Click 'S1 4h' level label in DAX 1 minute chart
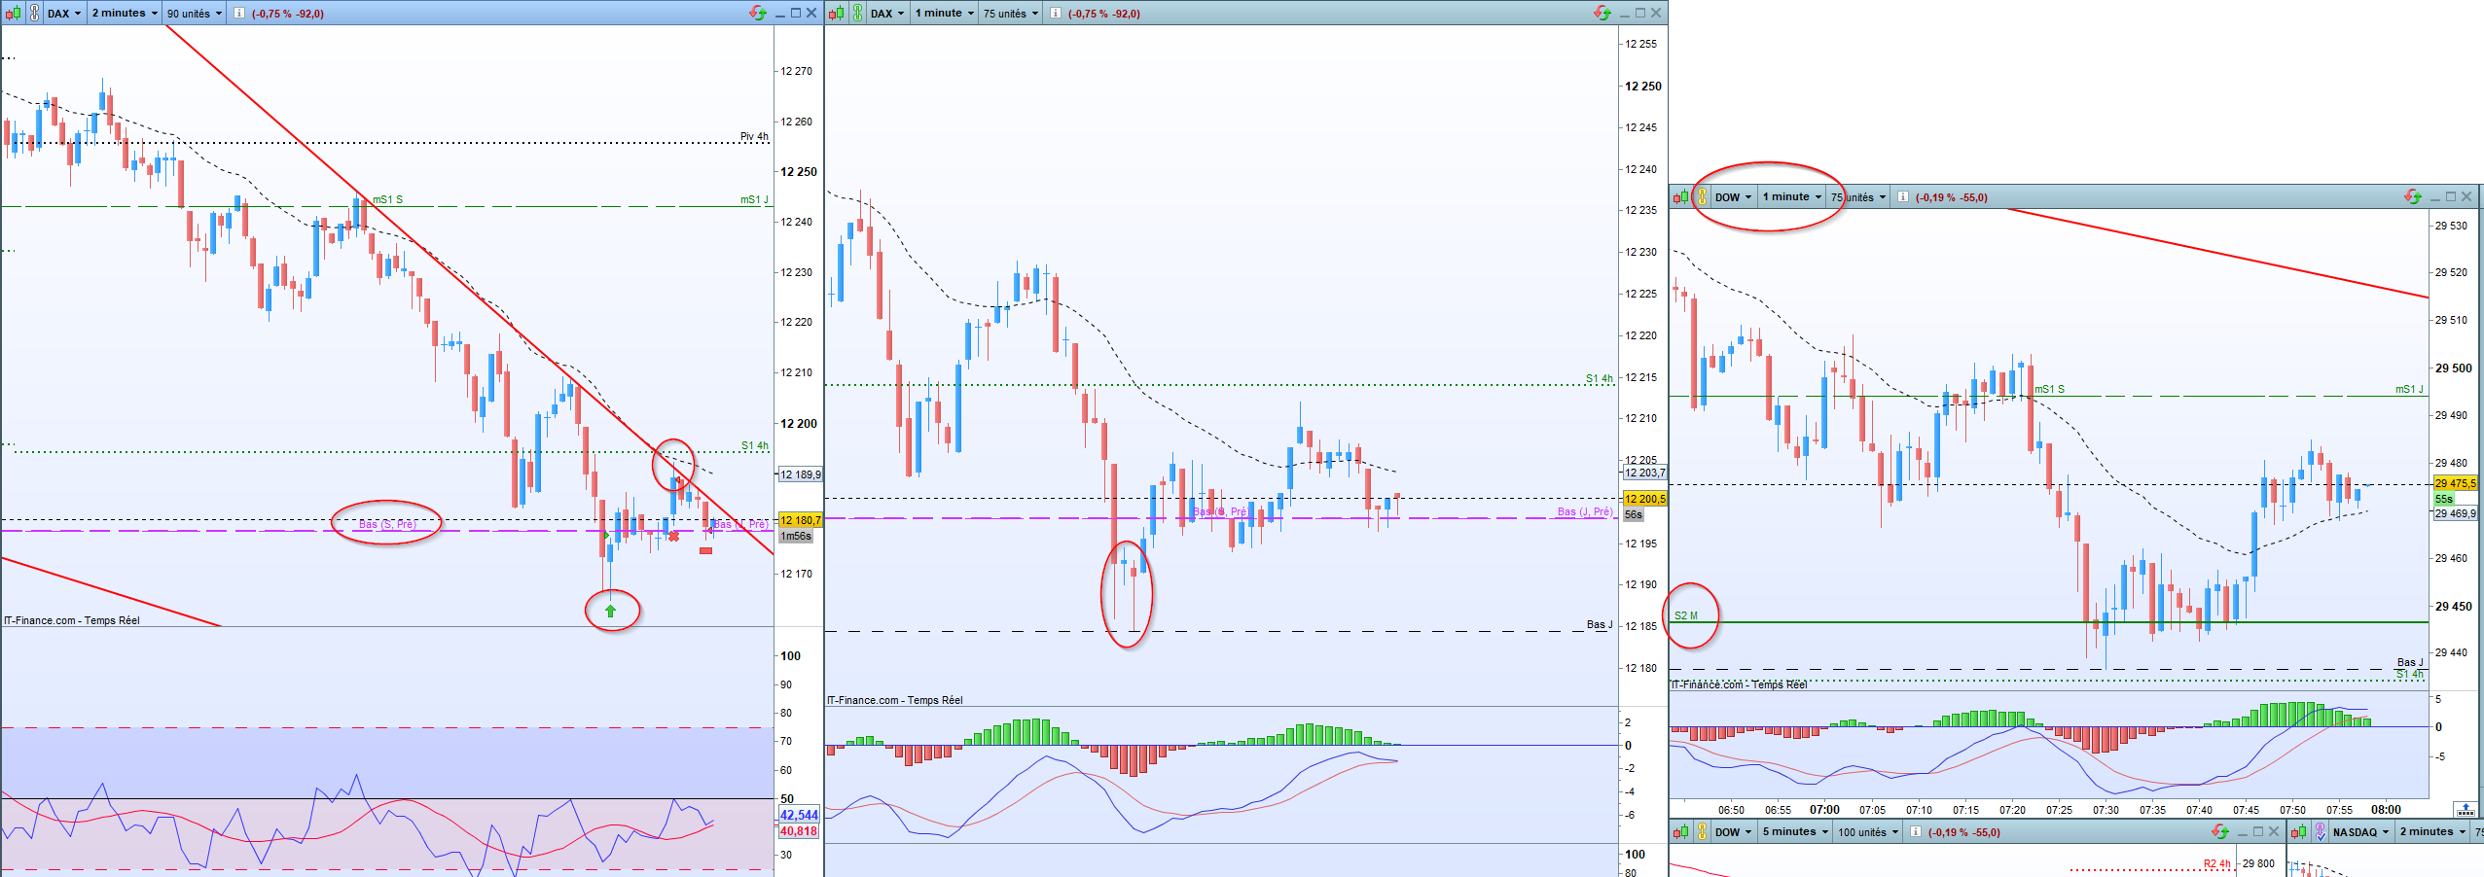Screen dimensions: 2484x877 click(x=1599, y=378)
